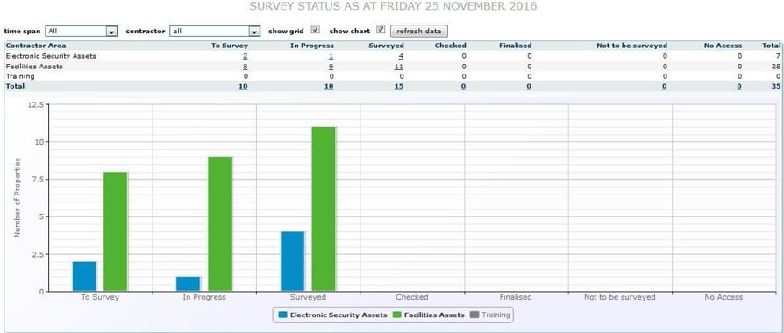Toggle Facilities Assets legend label
The width and height of the screenshot is (784, 333).
pos(434,315)
